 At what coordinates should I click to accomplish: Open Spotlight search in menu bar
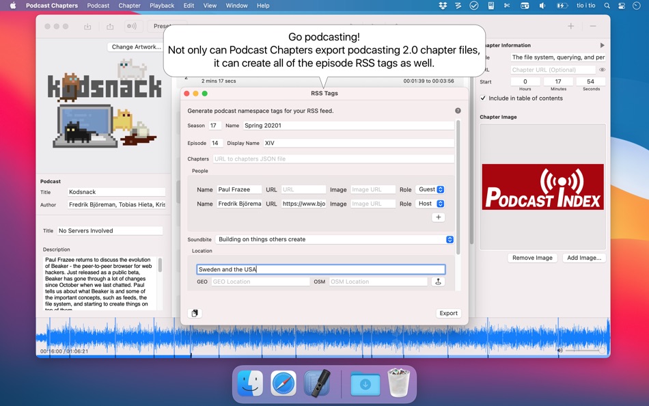point(607,5)
